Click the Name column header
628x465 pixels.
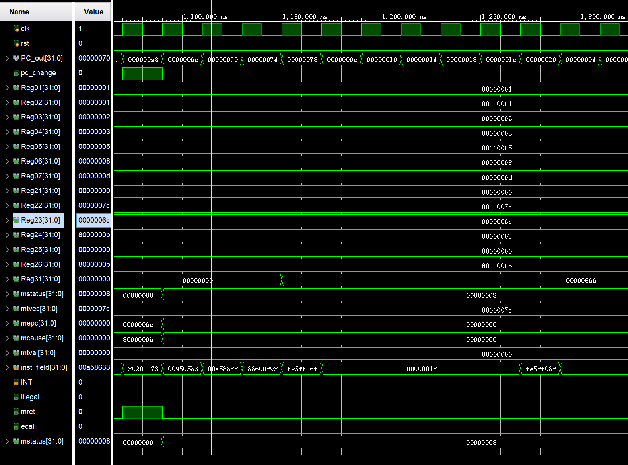19,12
